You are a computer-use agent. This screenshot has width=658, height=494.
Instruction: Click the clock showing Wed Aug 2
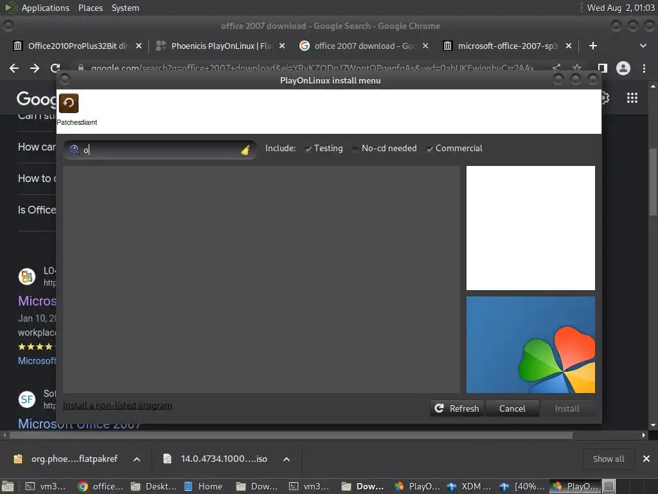[x=621, y=8]
